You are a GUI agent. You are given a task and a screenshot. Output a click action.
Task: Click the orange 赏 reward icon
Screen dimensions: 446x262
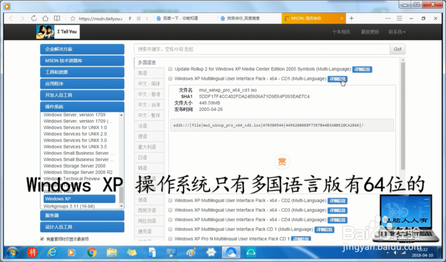(x=281, y=161)
